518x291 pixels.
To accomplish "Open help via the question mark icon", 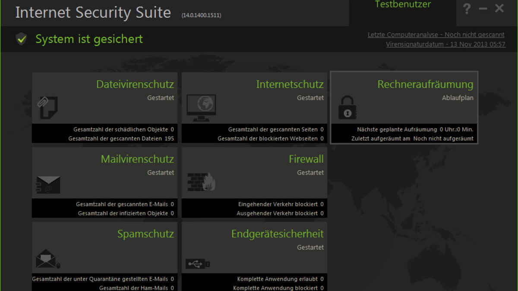I will pos(467,9).
